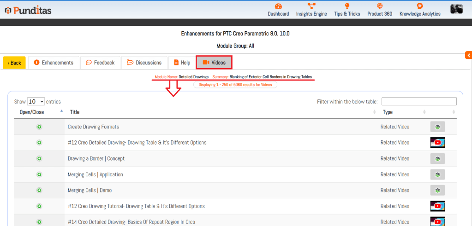472x226 pixels.
Task: Switch to the Enhancements tab
Action: coord(54,63)
